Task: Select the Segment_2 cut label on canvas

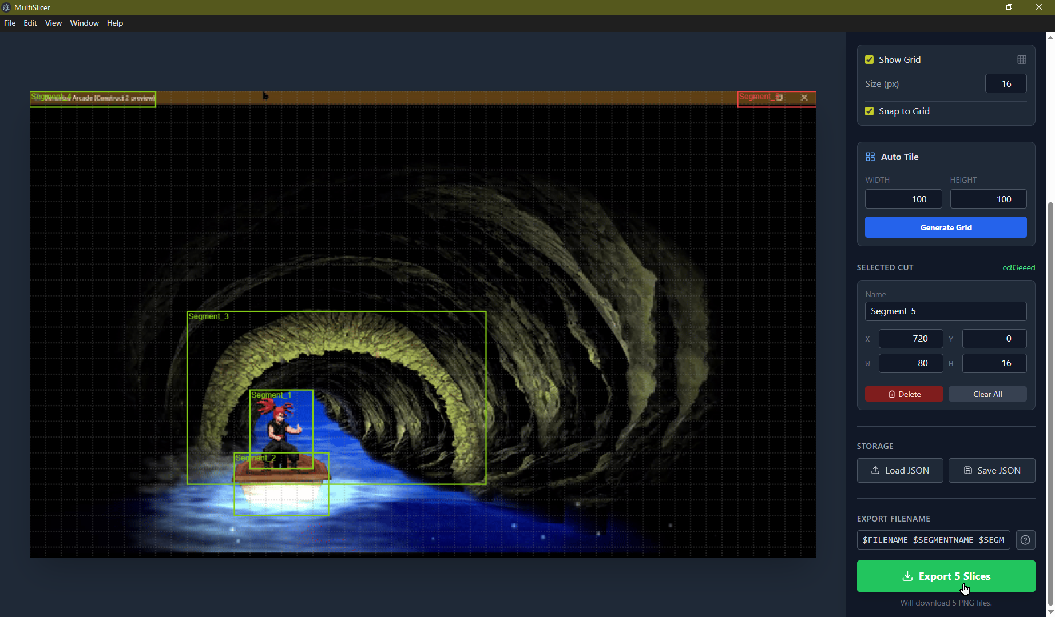Action: 255,458
